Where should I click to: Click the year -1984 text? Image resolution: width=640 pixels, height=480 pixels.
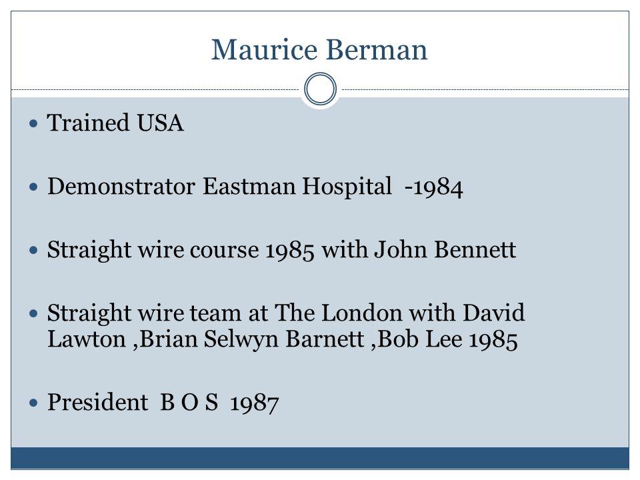(x=433, y=188)
